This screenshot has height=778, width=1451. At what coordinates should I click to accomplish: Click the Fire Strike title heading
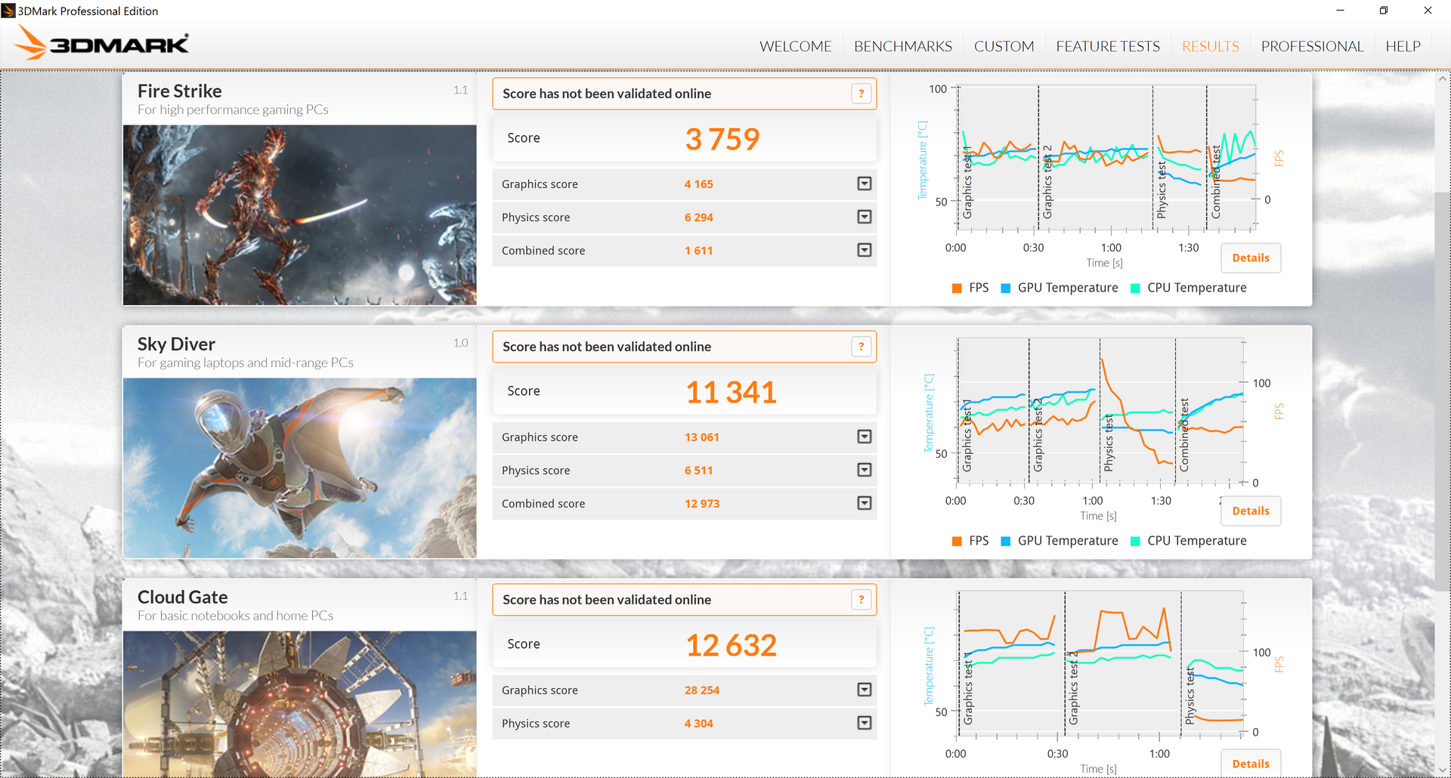tap(180, 91)
